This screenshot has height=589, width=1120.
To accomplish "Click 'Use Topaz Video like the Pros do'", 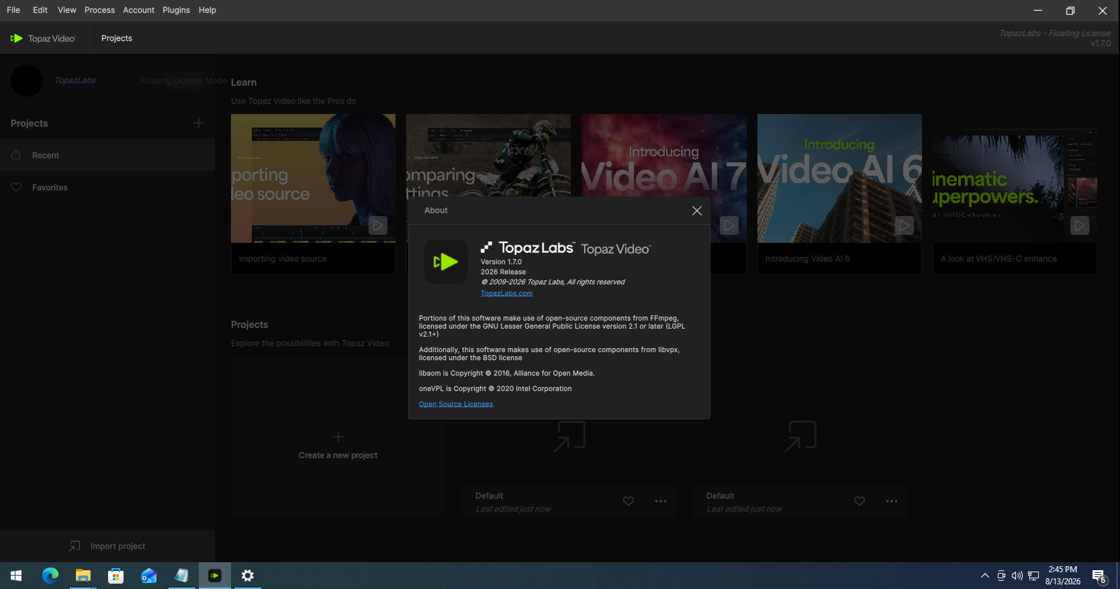I will pos(293,101).
